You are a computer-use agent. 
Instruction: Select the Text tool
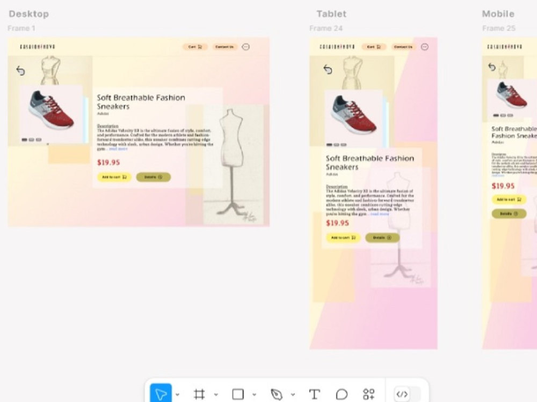[x=314, y=394]
